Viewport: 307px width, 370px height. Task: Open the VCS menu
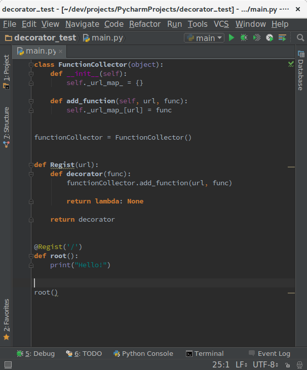tap(221, 24)
